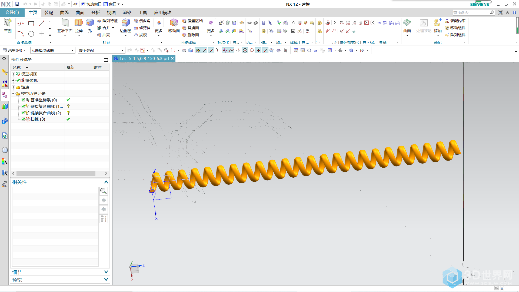The height and width of the screenshot is (292, 519).
Task: Select the Delete Face (删除面) tool
Action: click(191, 35)
